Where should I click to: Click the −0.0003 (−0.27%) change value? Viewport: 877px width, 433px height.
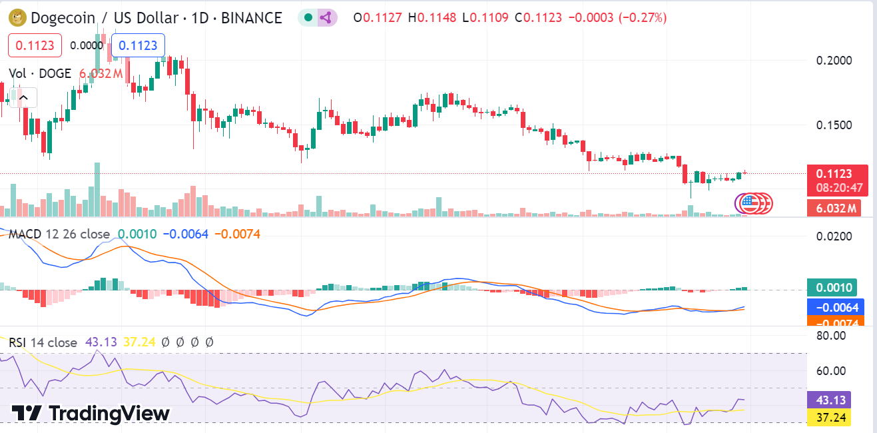(617, 18)
